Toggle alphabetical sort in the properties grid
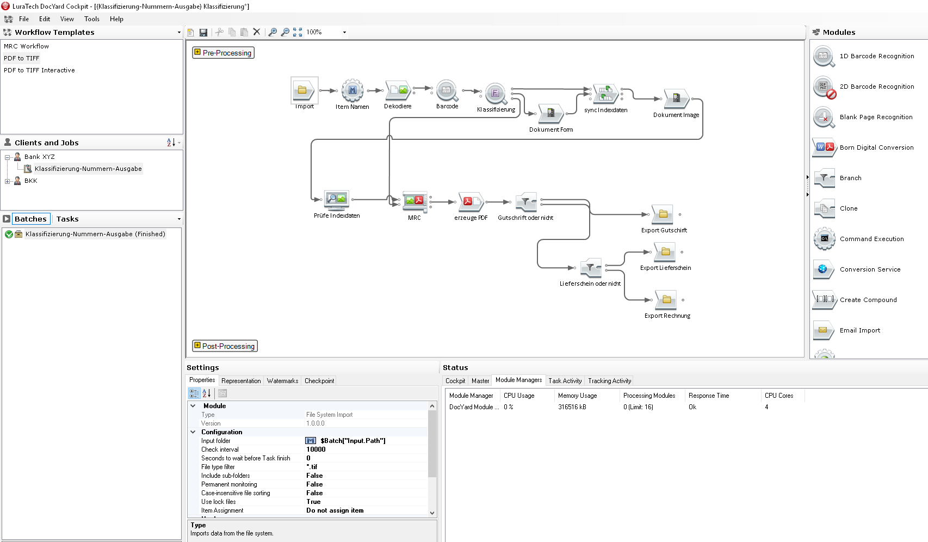928x542 pixels. pos(207,393)
